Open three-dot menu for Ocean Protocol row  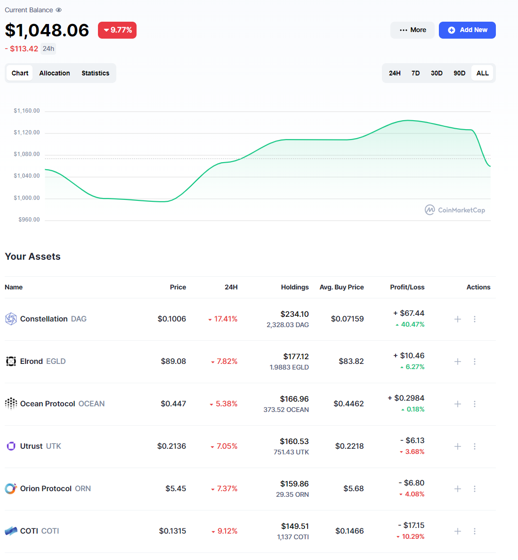pyautogui.click(x=475, y=404)
